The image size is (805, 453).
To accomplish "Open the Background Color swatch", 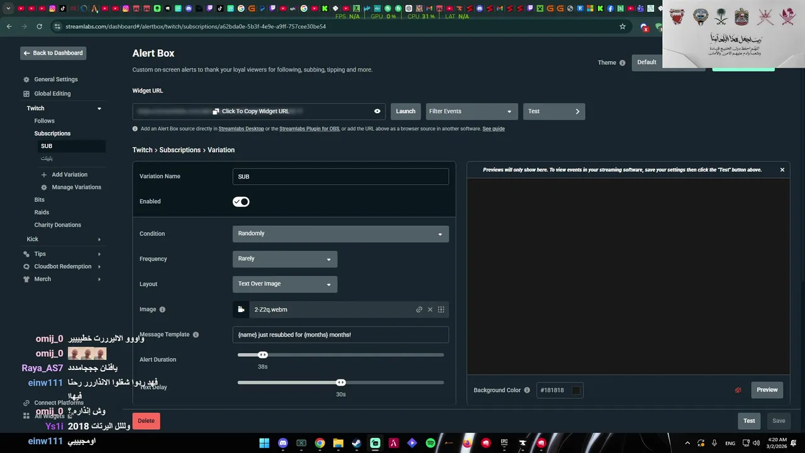I will point(575,390).
